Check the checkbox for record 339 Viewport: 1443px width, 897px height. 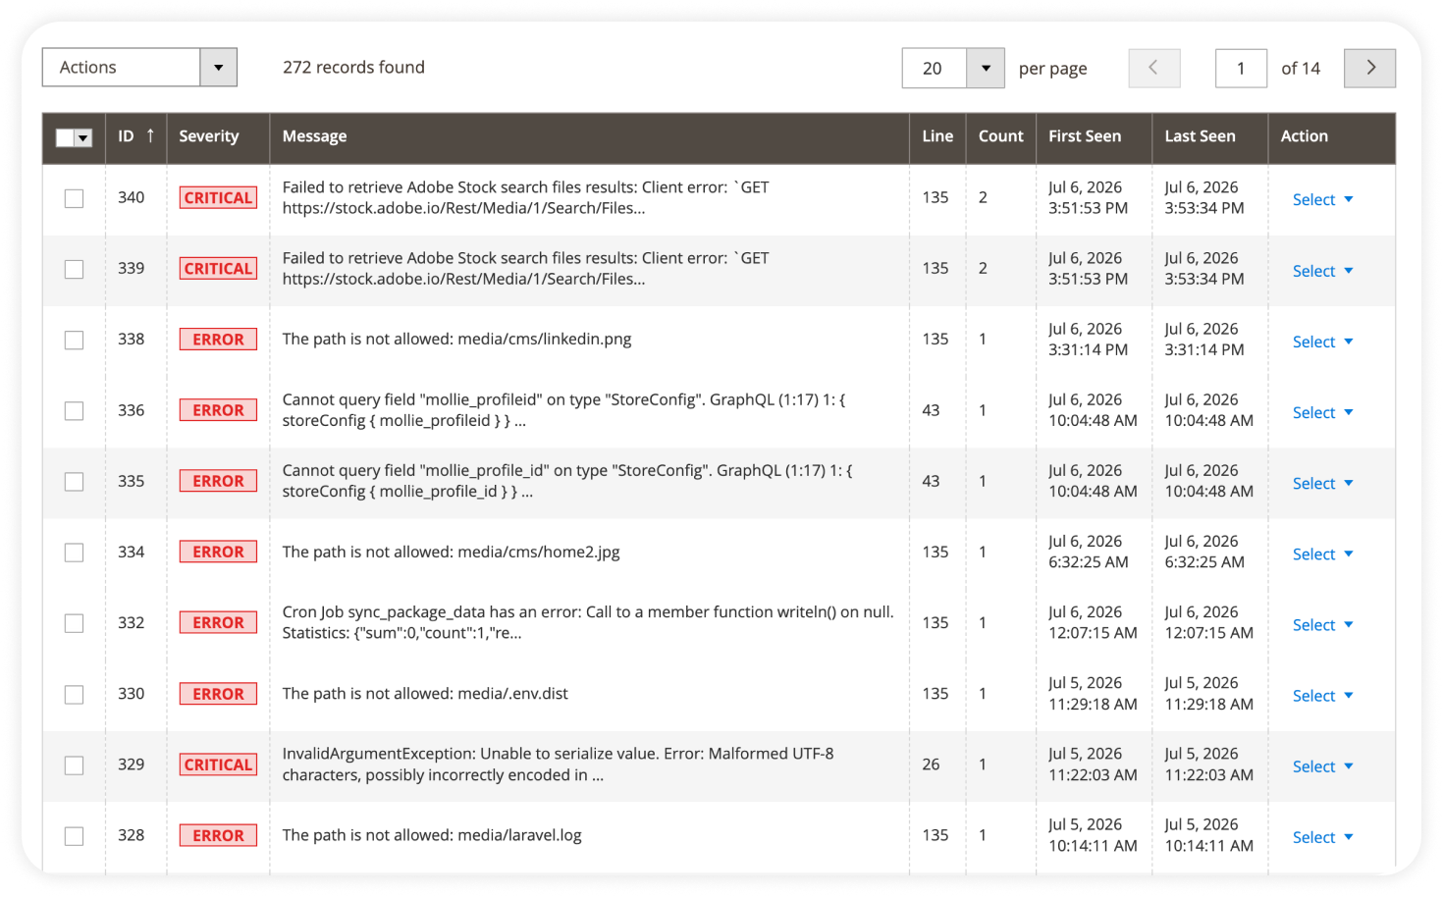(x=74, y=269)
